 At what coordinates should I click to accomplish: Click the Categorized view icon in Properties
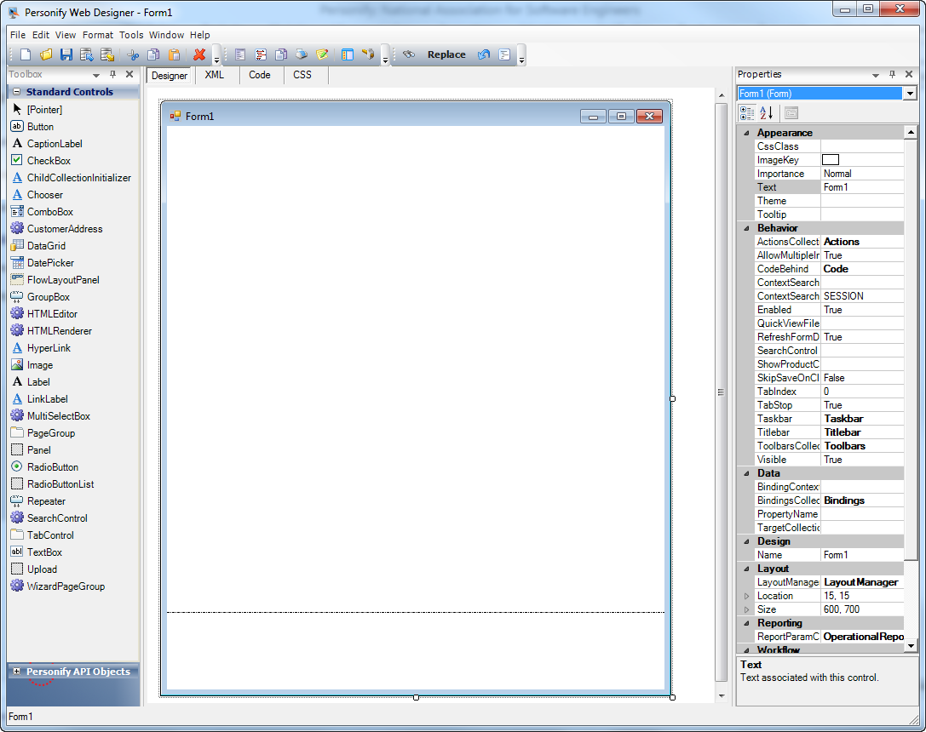tap(746, 112)
